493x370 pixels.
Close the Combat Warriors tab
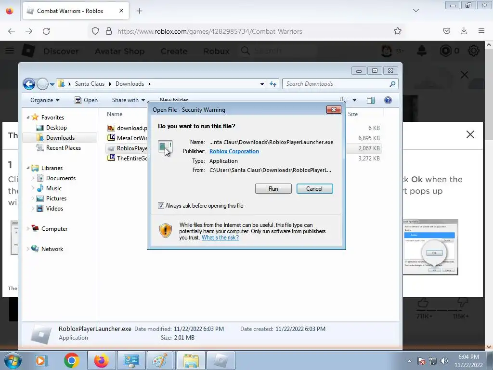pos(121,11)
